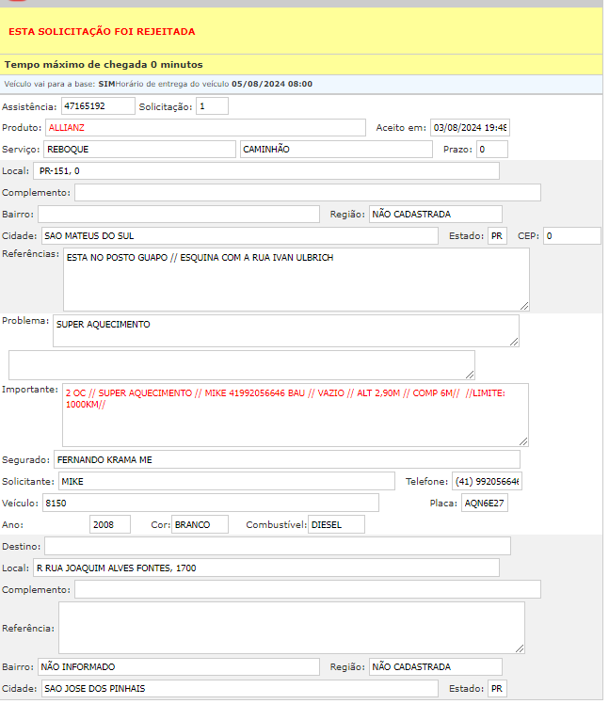Screen dimensions: 609x720
Task: Focus the CEP field
Action: click(x=571, y=235)
